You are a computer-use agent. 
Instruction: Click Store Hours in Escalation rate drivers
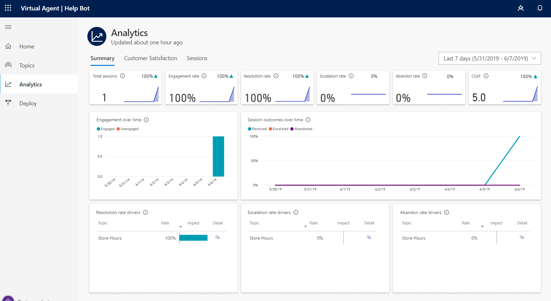click(x=261, y=238)
